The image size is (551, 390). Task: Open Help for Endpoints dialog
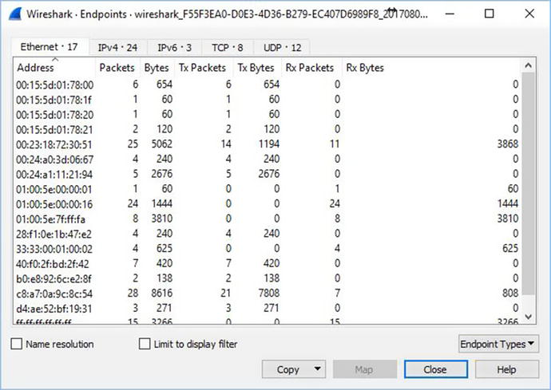click(506, 369)
